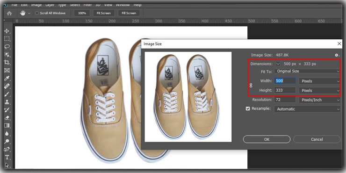This screenshot has height=173, width=346.
Task: Open the 3D menu
Action: tap(98, 5)
